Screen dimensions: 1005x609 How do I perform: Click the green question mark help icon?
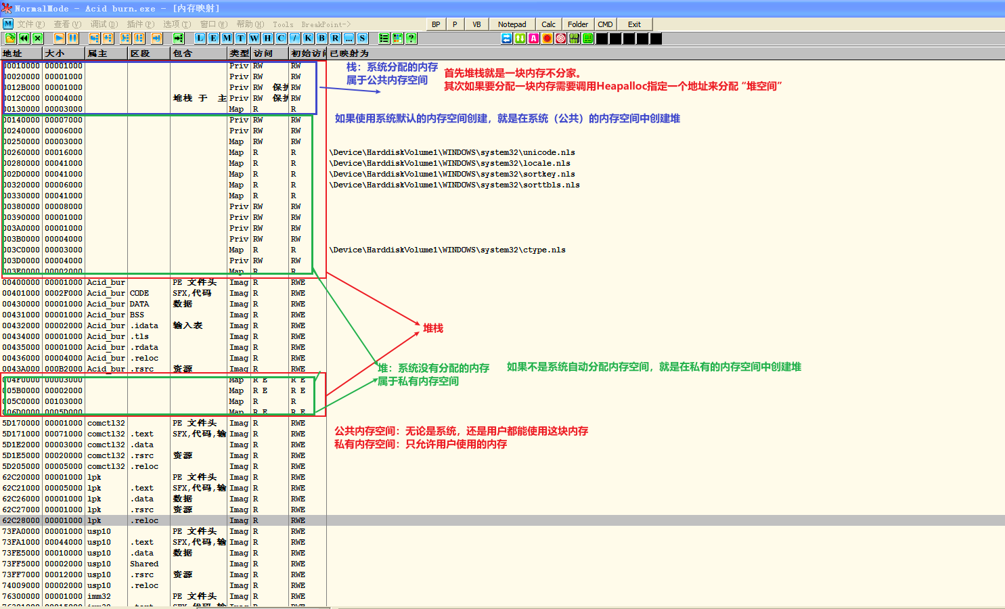[x=411, y=39]
